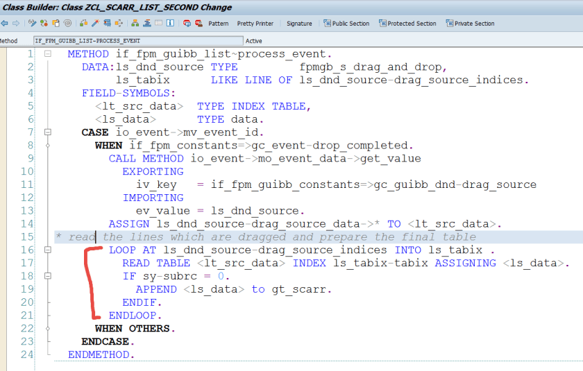Click the method name input field

coord(137,41)
